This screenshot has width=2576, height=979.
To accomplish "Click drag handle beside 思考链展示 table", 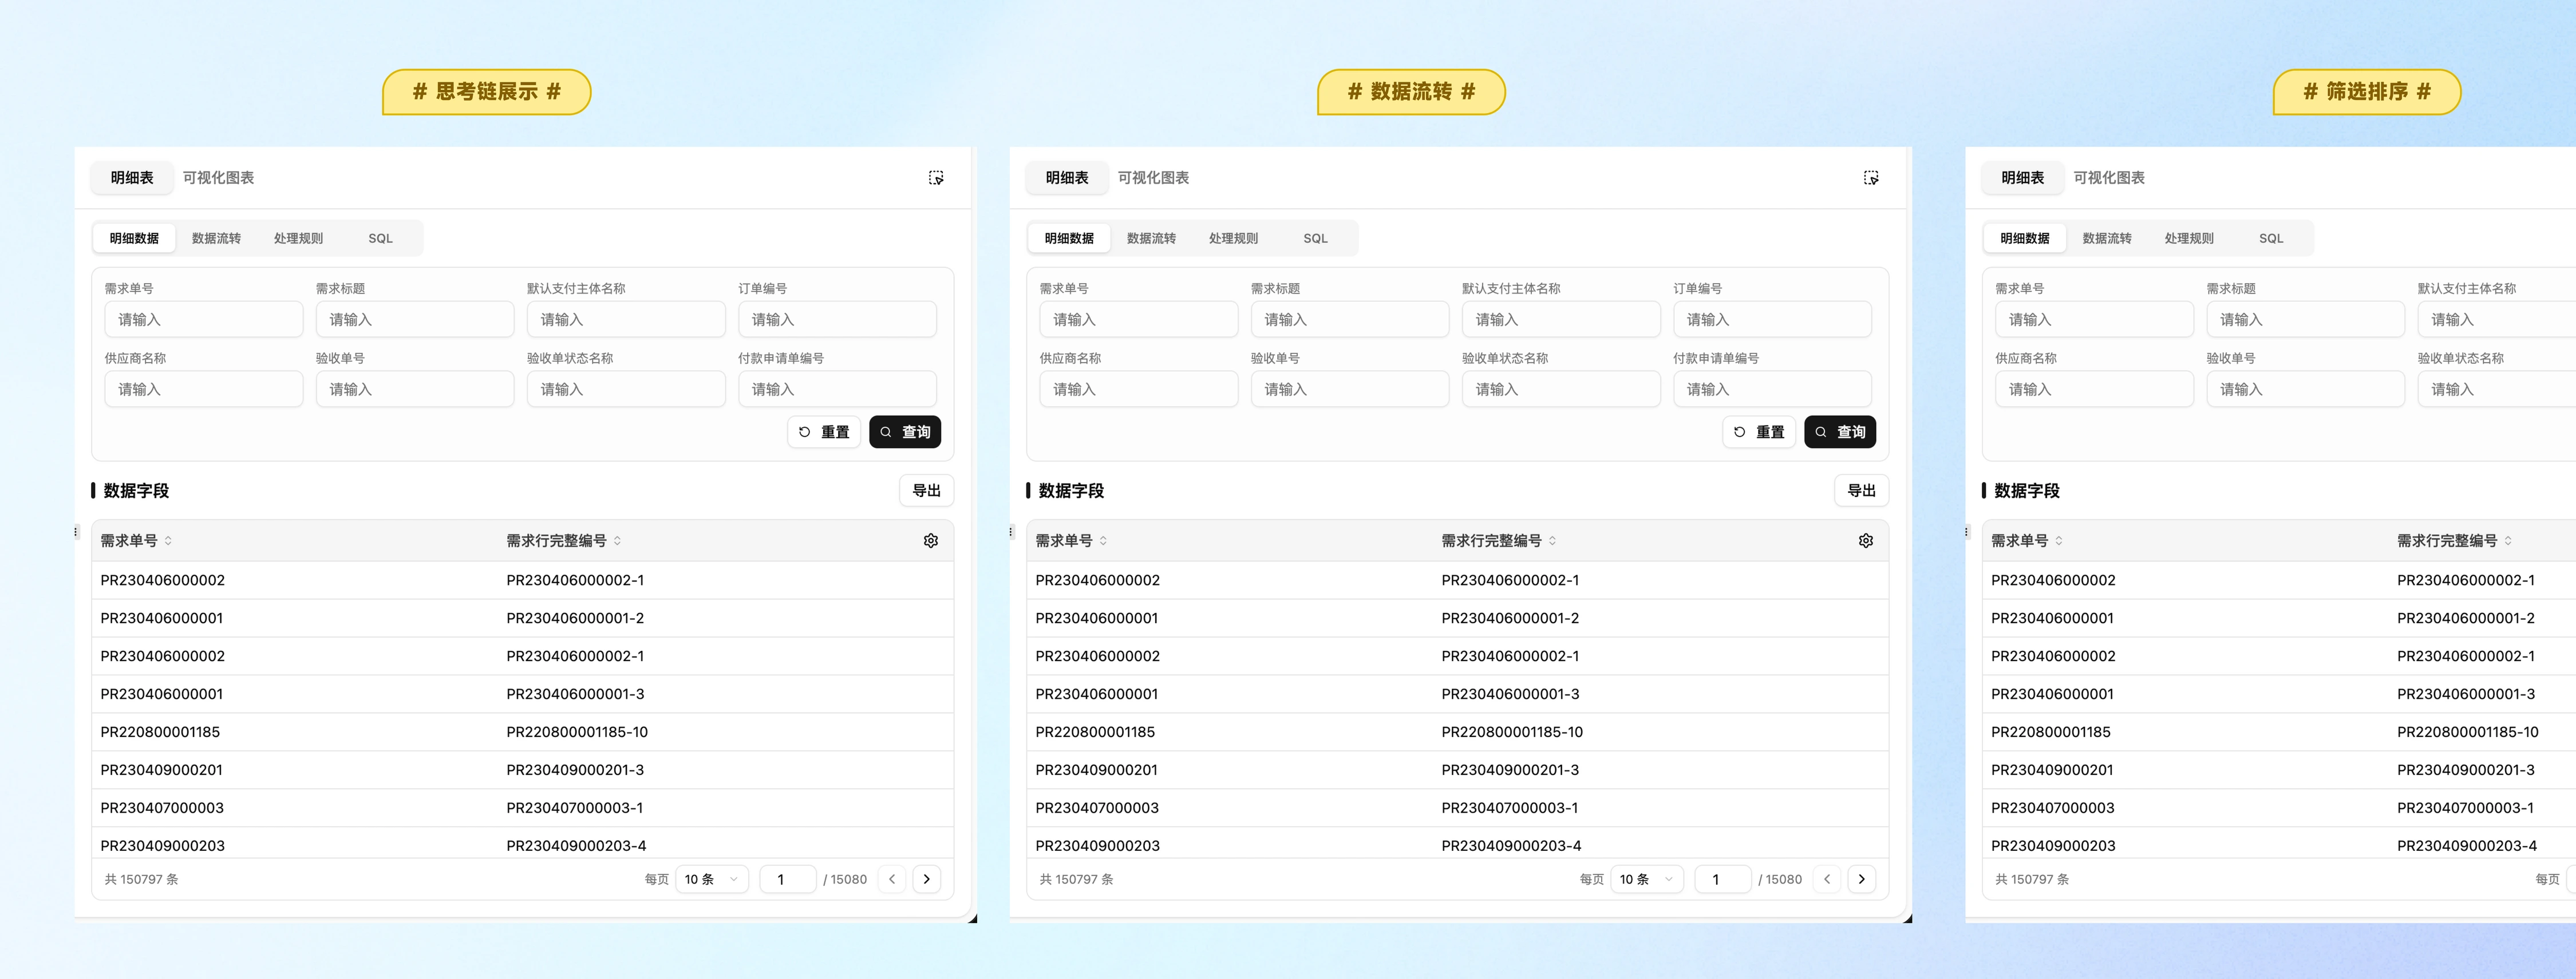I will coord(76,532).
